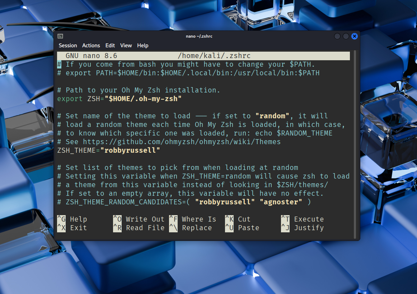Click the GNU nano 8.6 header text
The width and height of the screenshot is (417, 294).
(92, 56)
